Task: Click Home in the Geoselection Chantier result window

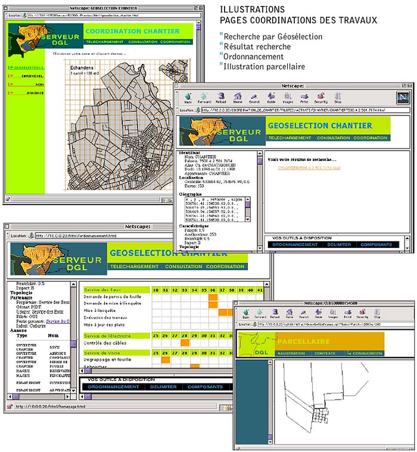Action: coord(238,98)
